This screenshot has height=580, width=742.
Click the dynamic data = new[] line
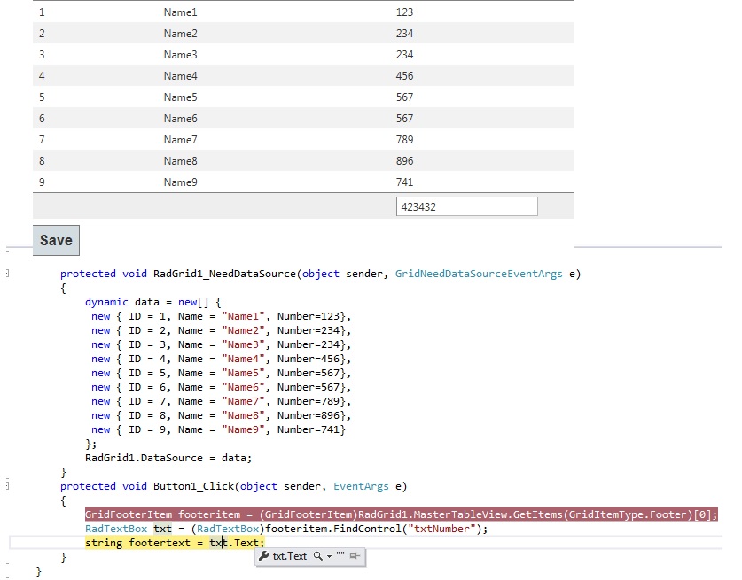click(152, 302)
